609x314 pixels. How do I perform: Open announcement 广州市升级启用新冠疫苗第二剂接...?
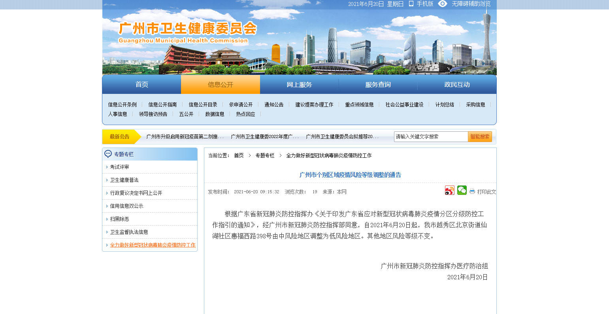pos(185,136)
